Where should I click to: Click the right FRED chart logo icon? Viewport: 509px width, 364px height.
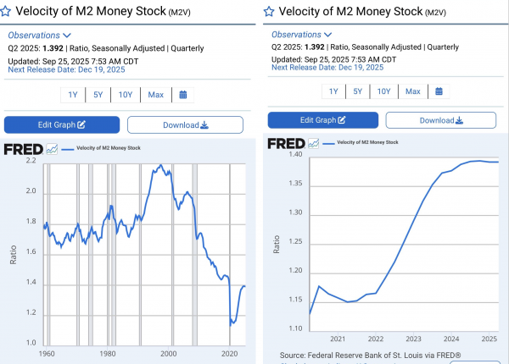coord(313,143)
